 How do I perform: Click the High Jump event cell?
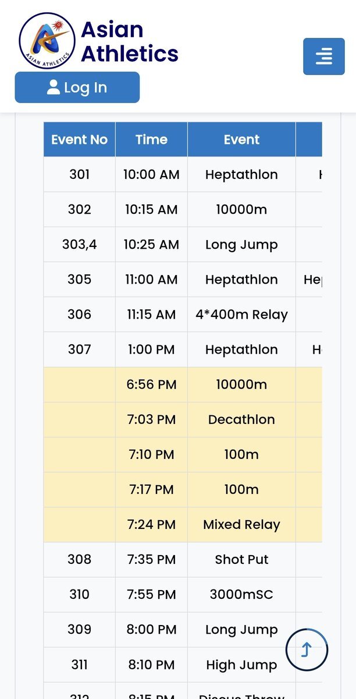241,665
